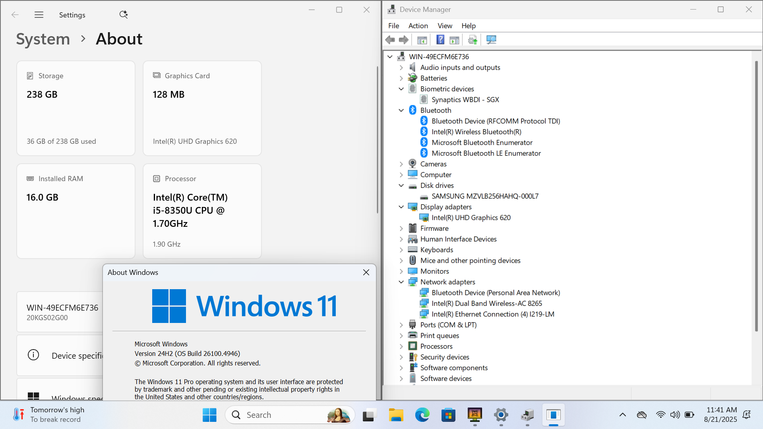Open the Graphics Card info card
This screenshot has height=429, width=763.
(x=202, y=108)
